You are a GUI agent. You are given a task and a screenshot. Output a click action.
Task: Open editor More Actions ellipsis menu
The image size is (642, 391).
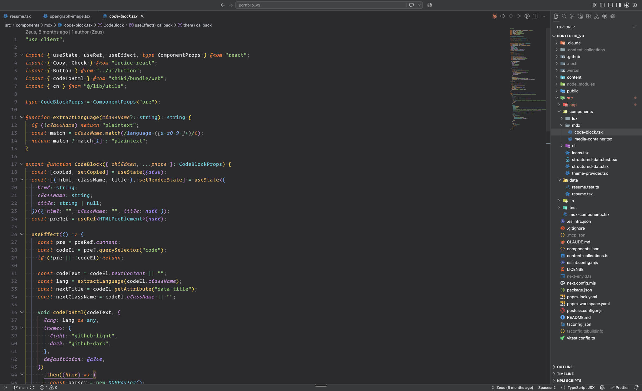(543, 16)
